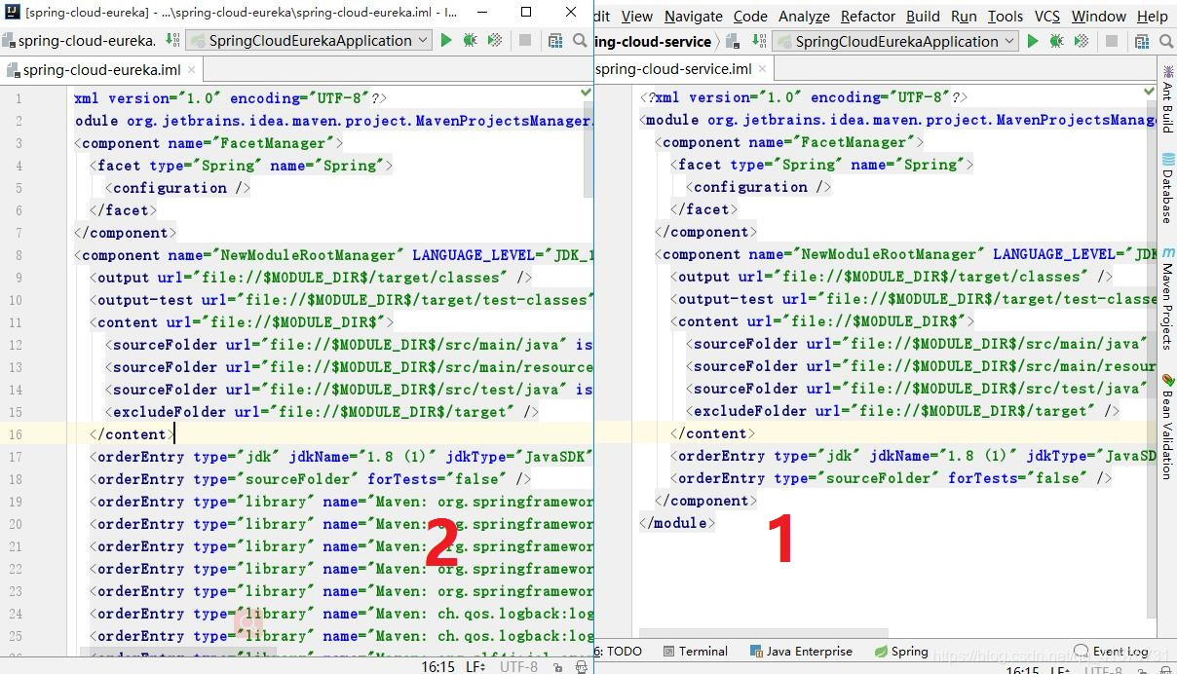Click the Hector inspector icon in eureka status bar

pyautogui.click(x=581, y=667)
